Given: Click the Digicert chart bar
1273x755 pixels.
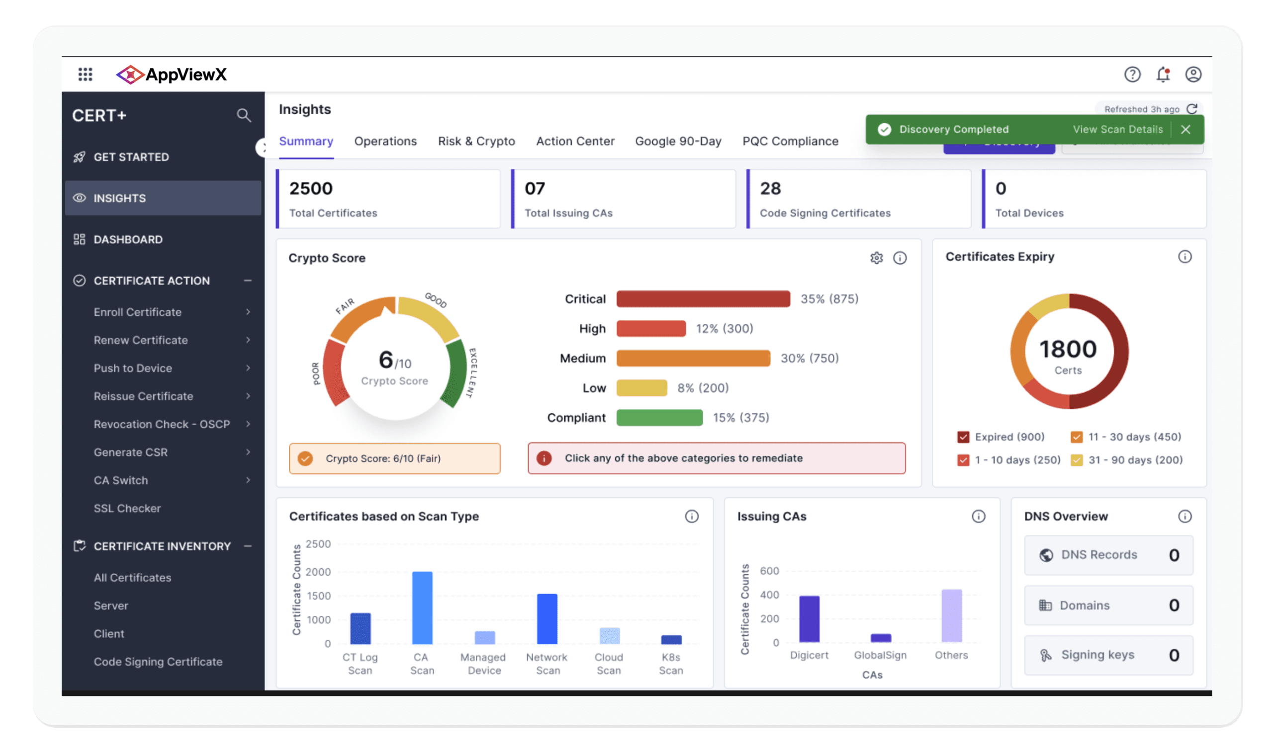Looking at the screenshot, I should 809,618.
